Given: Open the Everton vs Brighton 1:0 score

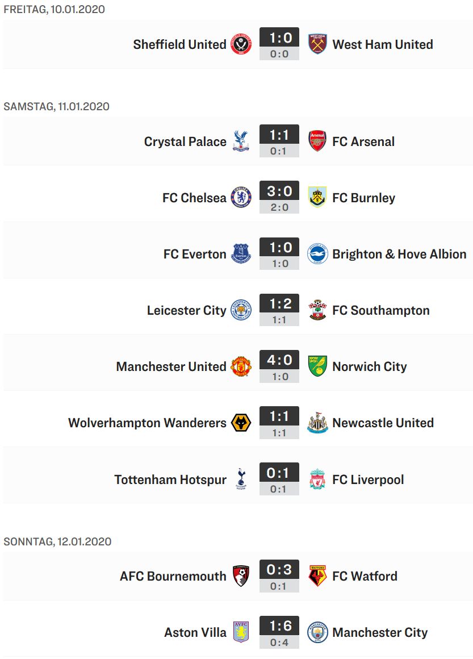Looking at the screenshot, I should (x=279, y=253).
